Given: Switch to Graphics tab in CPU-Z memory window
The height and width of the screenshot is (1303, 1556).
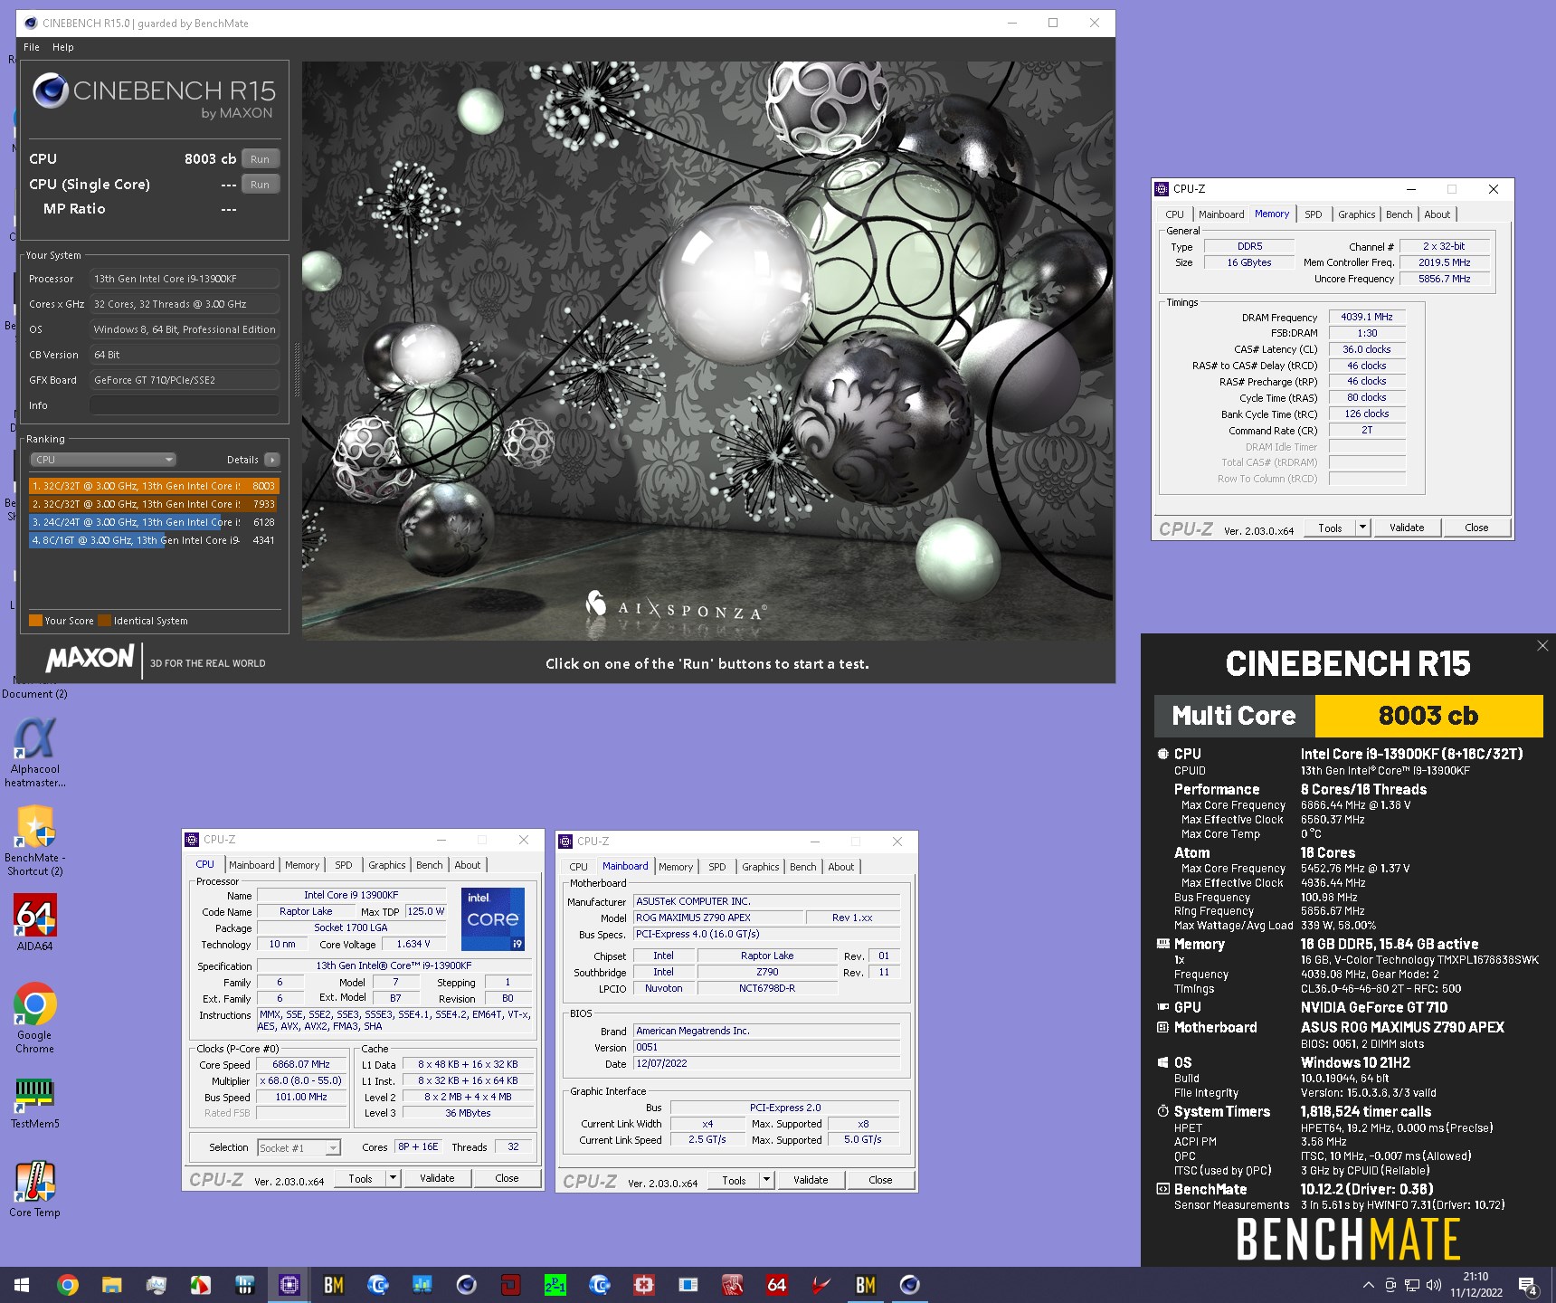Looking at the screenshot, I should coord(1356,214).
